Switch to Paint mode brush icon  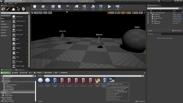pyautogui.click(x=8, y=9)
